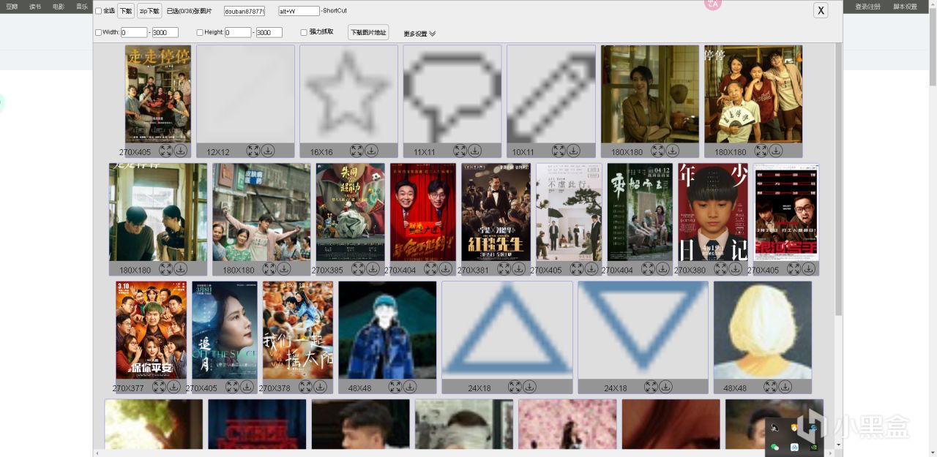The image size is (937, 457).
Task: Select the 走走停停 270X405 poster thumbnail
Action: [x=158, y=94]
